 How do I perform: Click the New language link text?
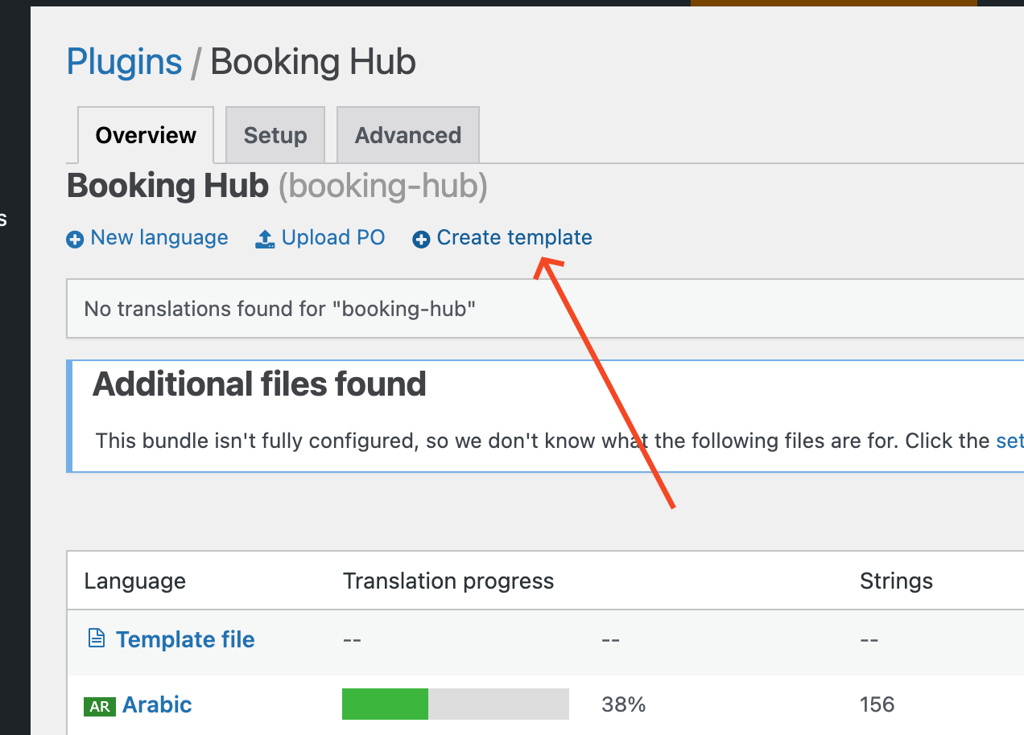tap(159, 238)
